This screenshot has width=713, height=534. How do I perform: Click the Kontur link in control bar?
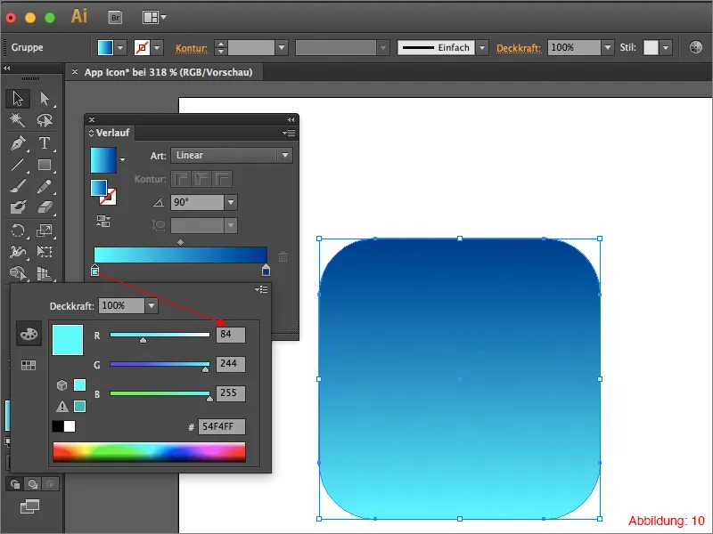[192, 48]
